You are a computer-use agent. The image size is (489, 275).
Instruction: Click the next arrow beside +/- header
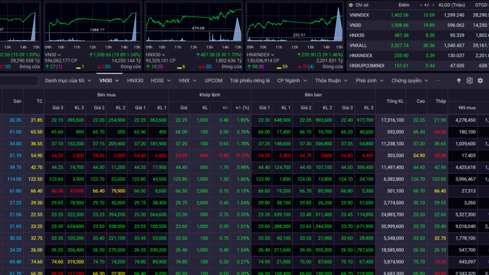433,5
